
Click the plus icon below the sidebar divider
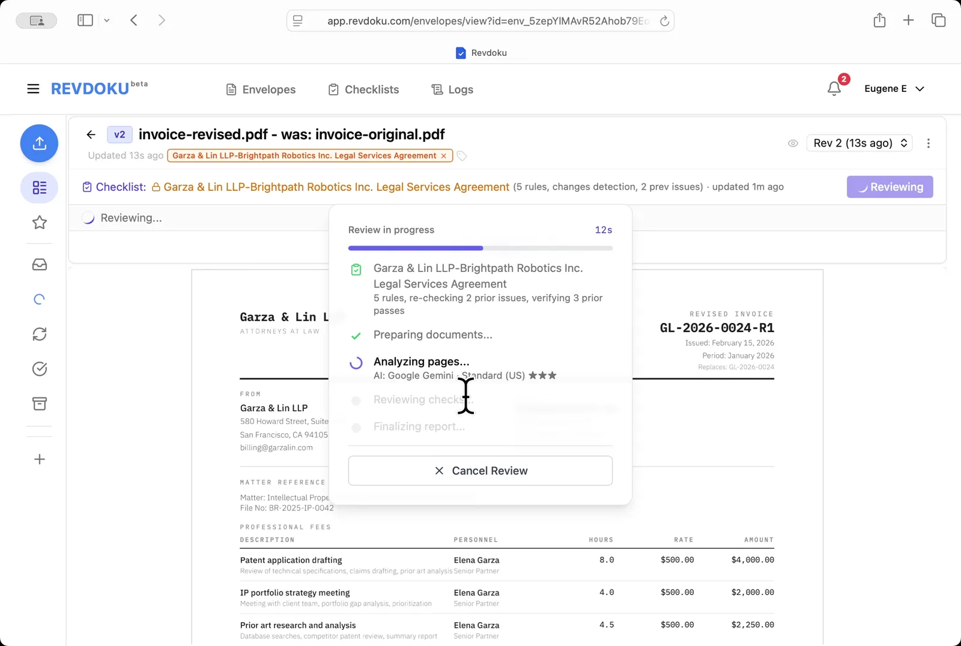(39, 459)
